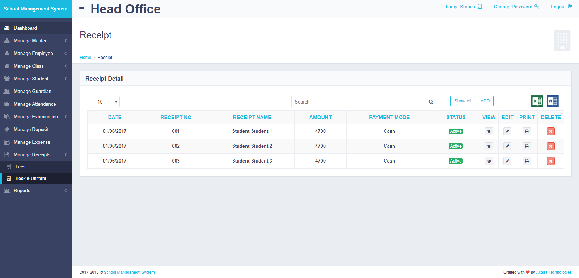The width and height of the screenshot is (579, 278).
Task: Delete receipt 003
Action: (550, 161)
